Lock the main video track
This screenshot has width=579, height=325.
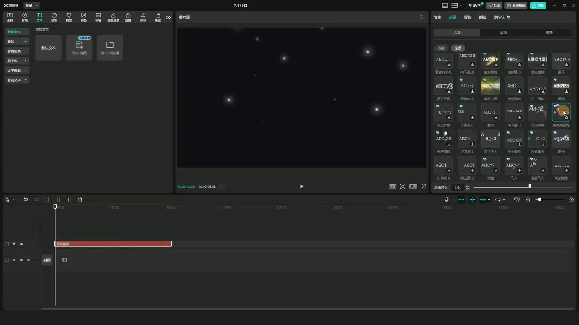point(14,260)
